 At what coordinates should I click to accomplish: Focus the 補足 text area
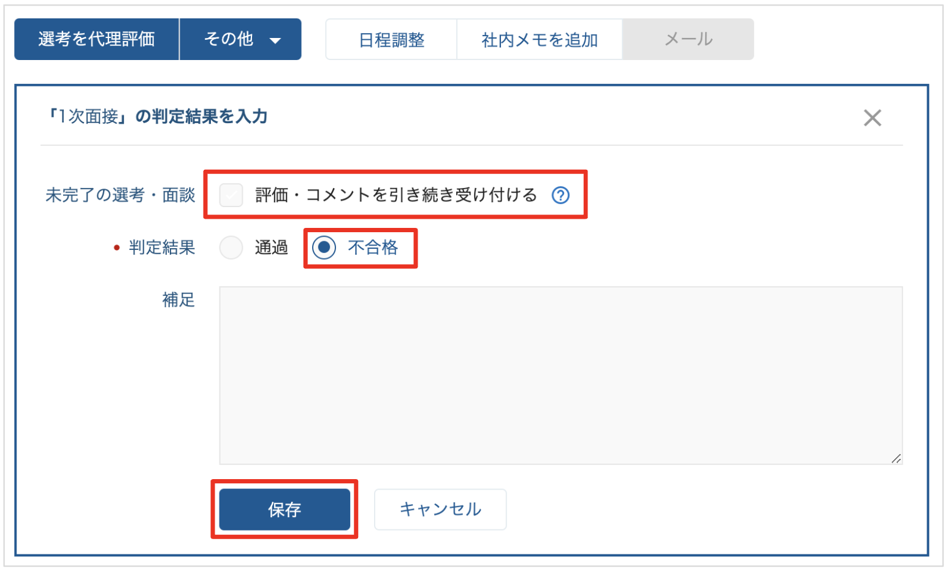click(560, 375)
